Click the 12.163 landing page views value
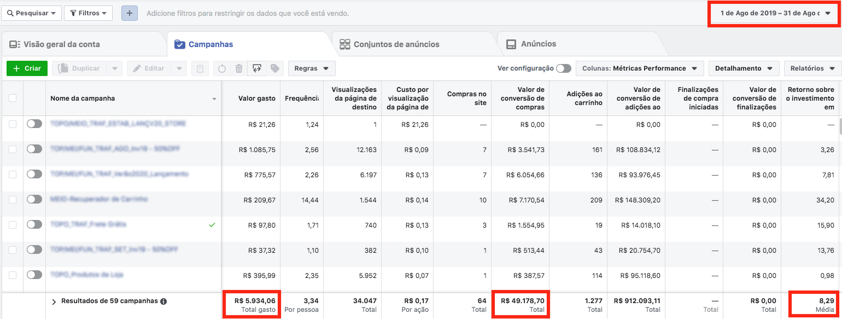The image size is (842, 319). [x=366, y=149]
